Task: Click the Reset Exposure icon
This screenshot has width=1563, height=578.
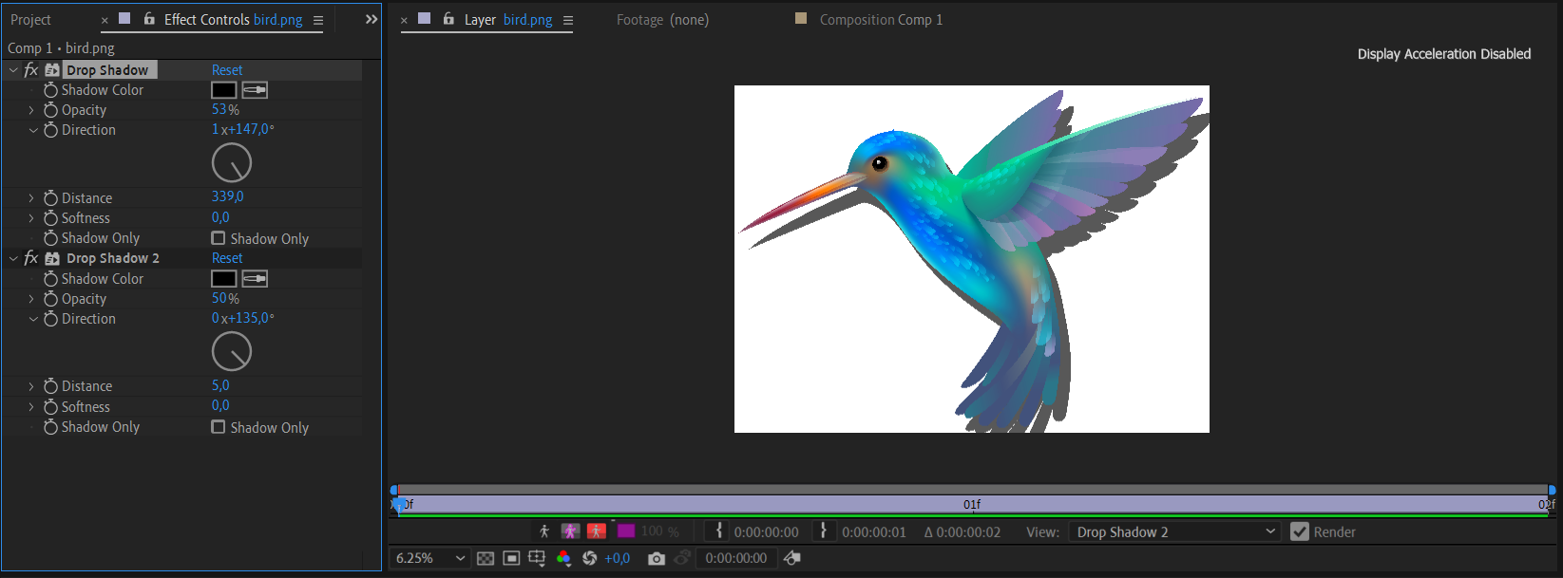Action: (589, 558)
